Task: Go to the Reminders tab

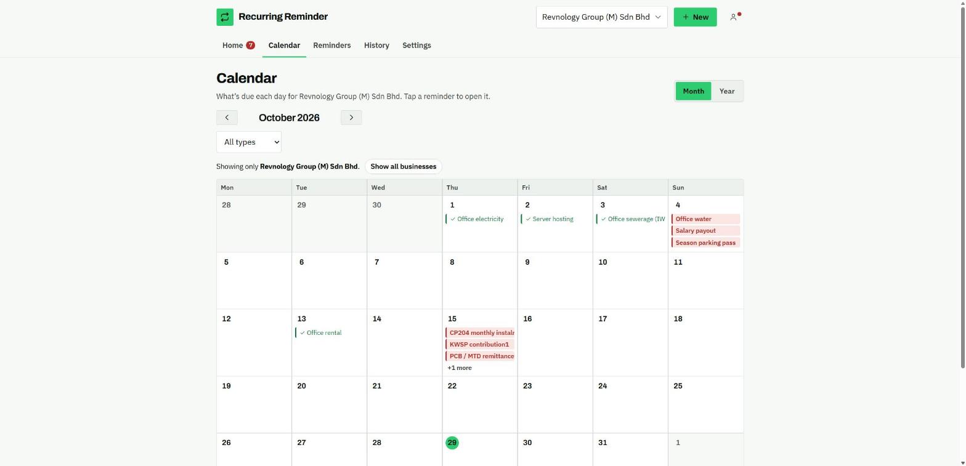Action: click(332, 46)
